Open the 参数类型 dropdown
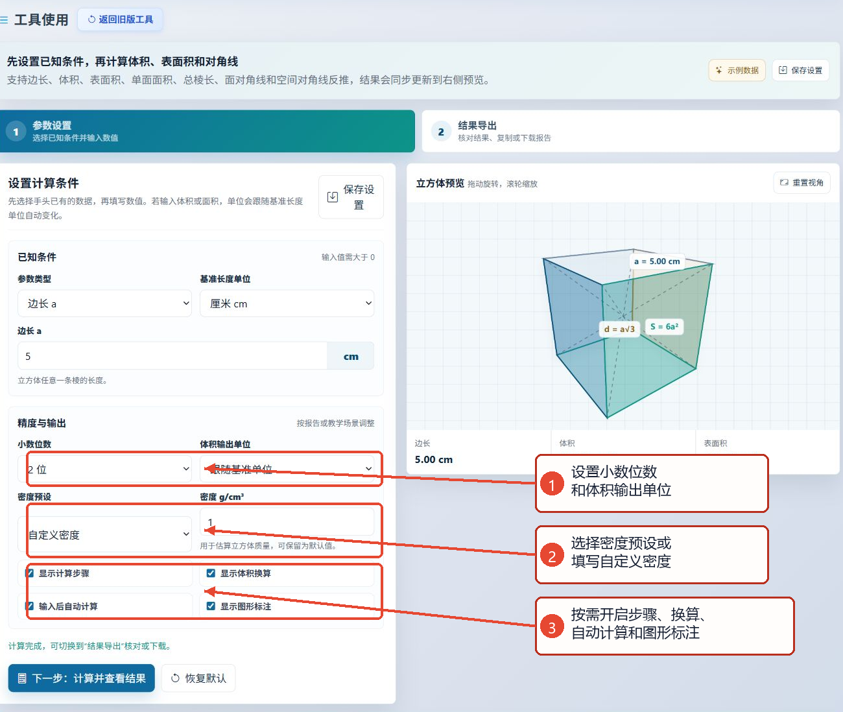This screenshot has width=843, height=712. coord(104,303)
